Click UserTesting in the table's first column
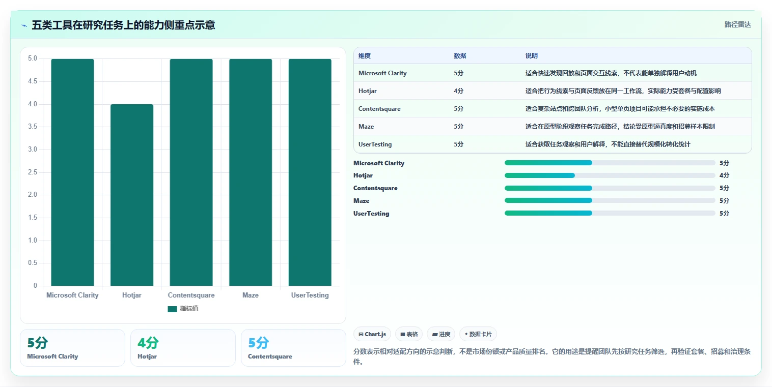Viewport: 772px width, 387px height. (x=375, y=144)
